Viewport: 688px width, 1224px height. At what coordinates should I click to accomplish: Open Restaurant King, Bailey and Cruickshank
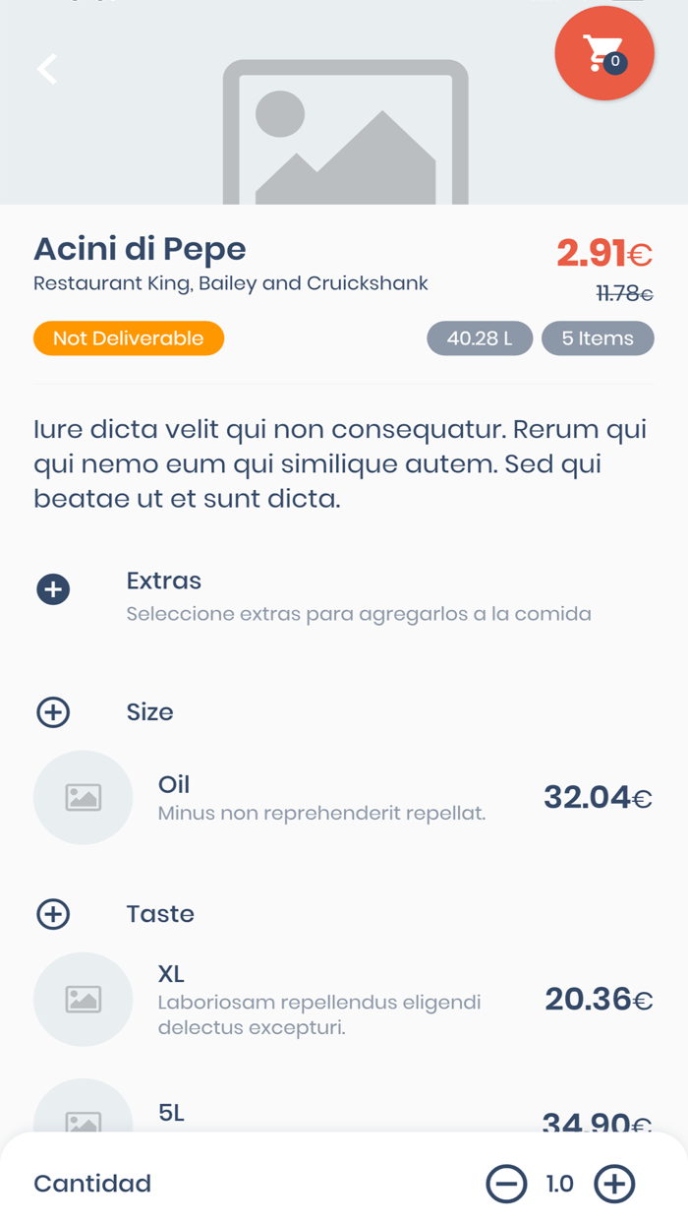click(230, 283)
